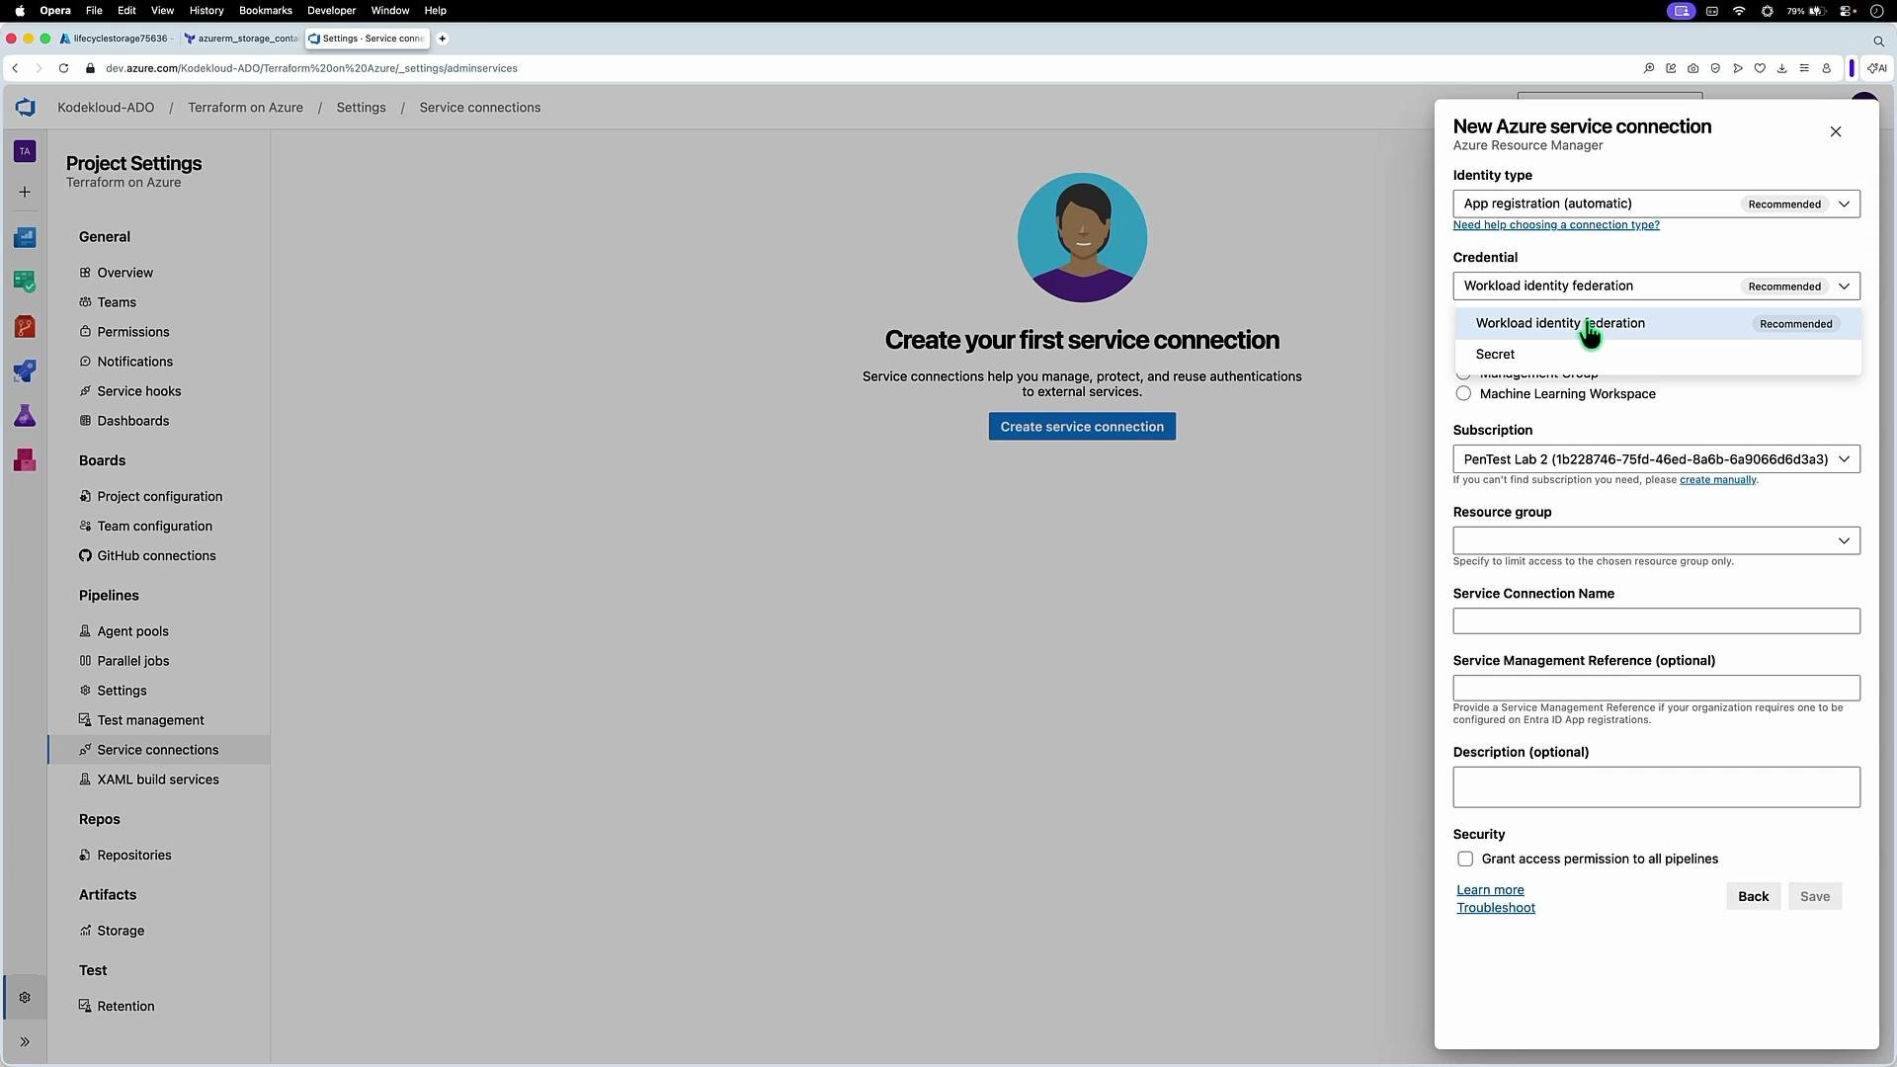Viewport: 1897px width, 1067px height.
Task: Open the Developer menu
Action: pyautogui.click(x=331, y=11)
